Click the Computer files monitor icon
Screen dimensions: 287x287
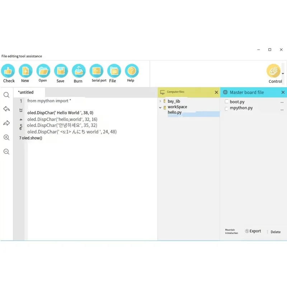[163, 92]
